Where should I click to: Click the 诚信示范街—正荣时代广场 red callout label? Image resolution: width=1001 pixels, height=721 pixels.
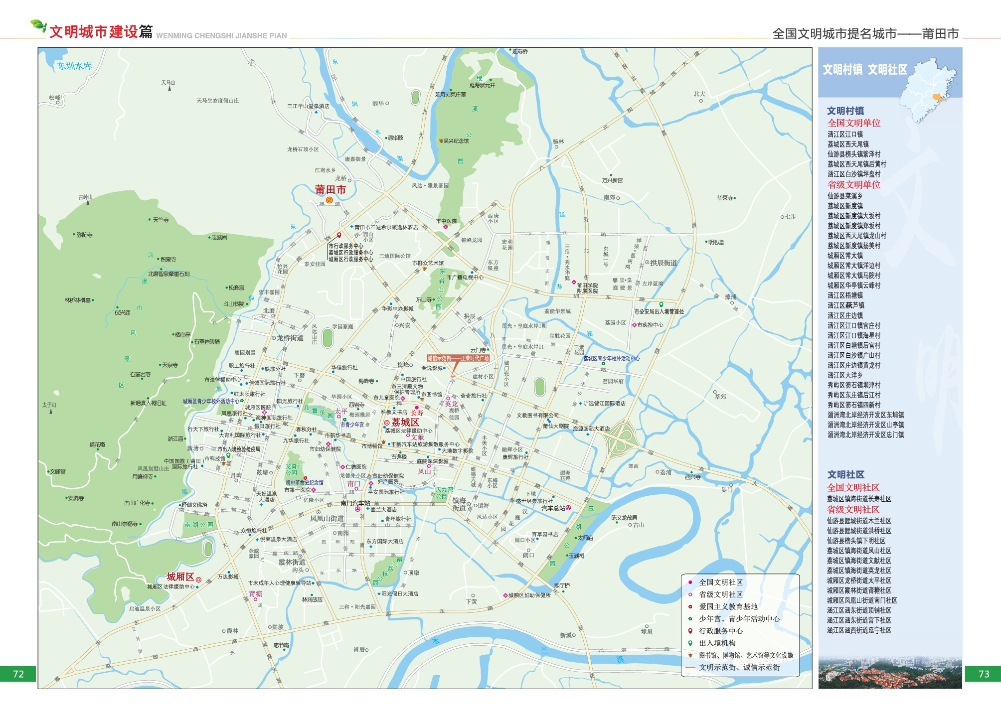458,358
